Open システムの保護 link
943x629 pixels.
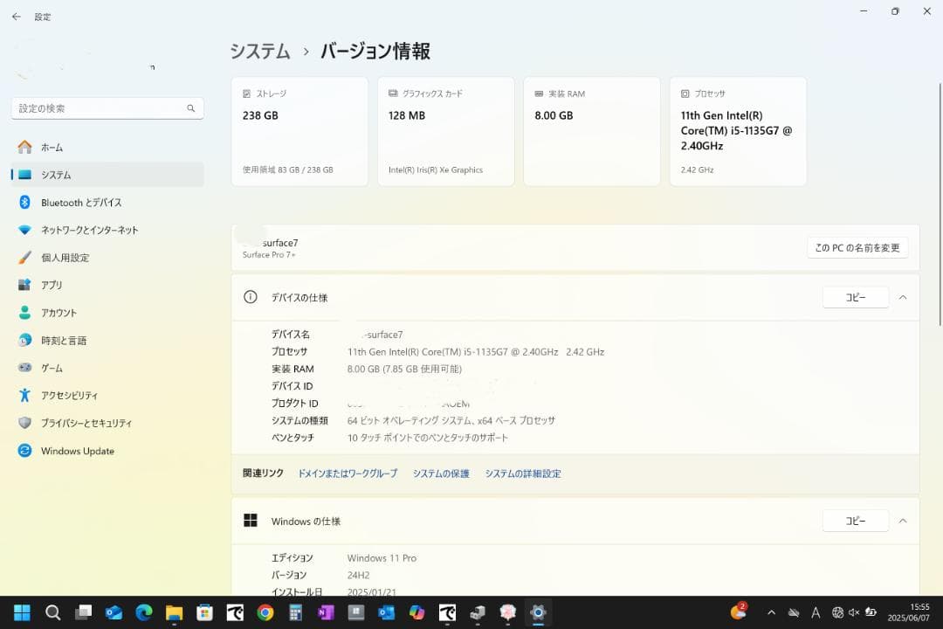(x=441, y=473)
